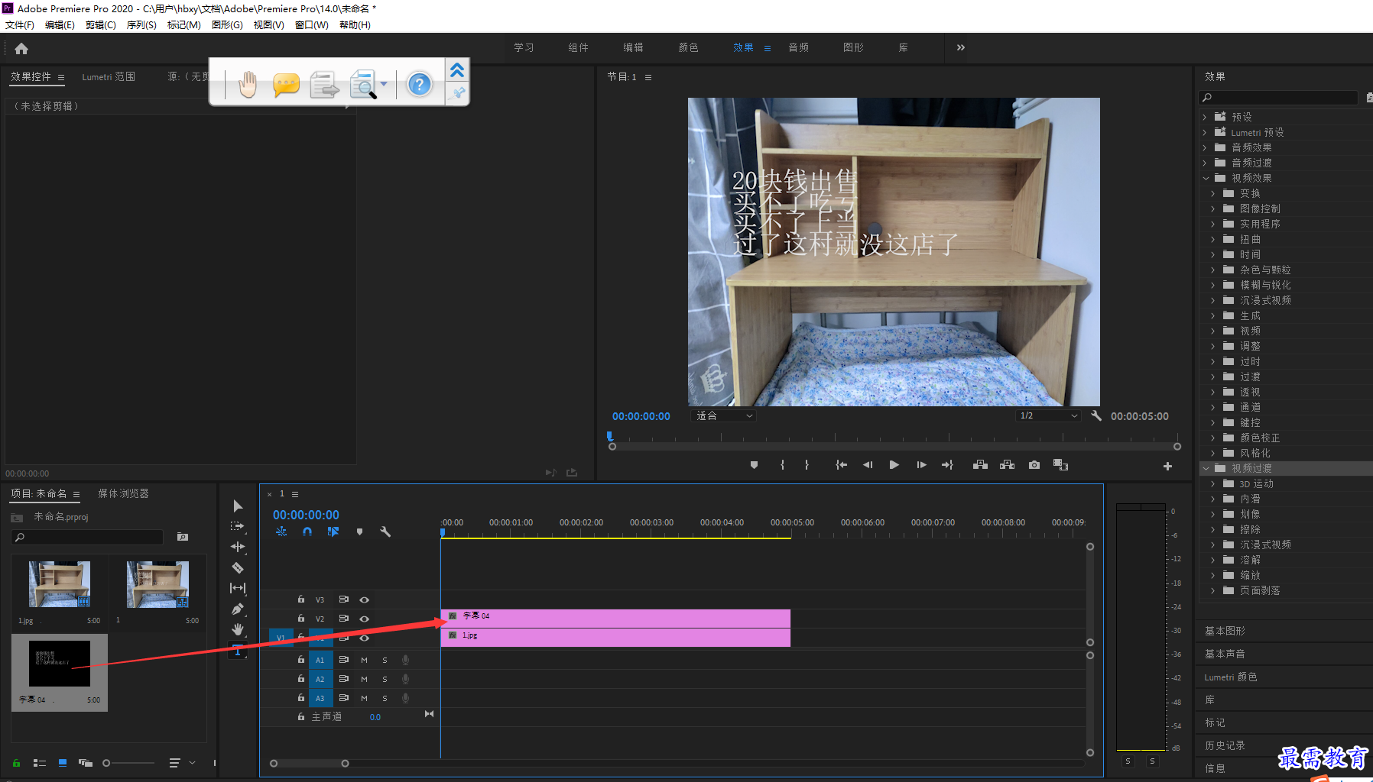Go to In point in Program monitor
1373x782 pixels.
(841, 465)
